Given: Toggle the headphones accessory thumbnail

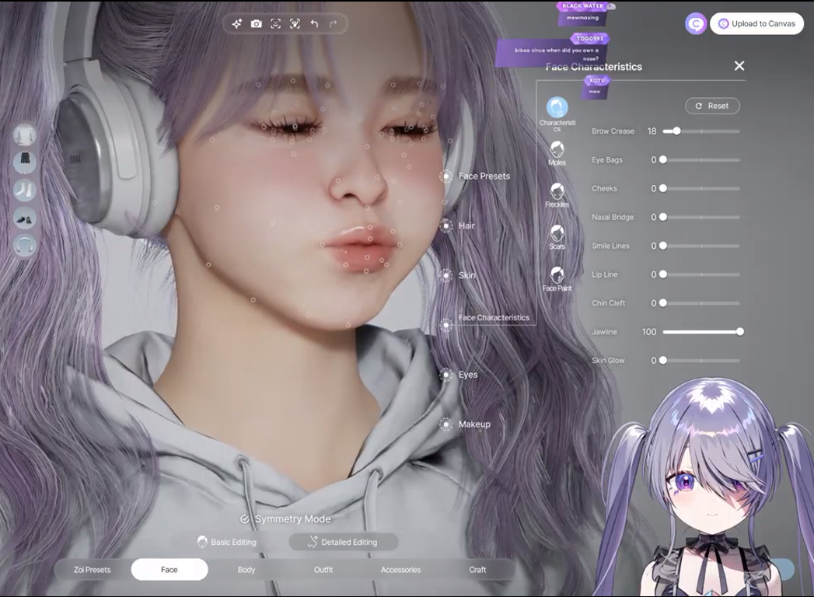Looking at the screenshot, I should (x=25, y=246).
